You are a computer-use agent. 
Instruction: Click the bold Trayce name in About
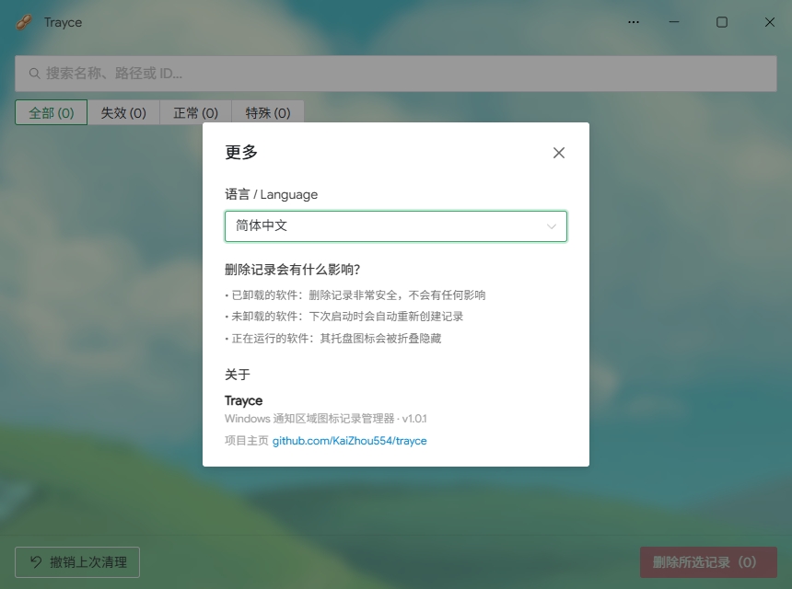coord(243,400)
